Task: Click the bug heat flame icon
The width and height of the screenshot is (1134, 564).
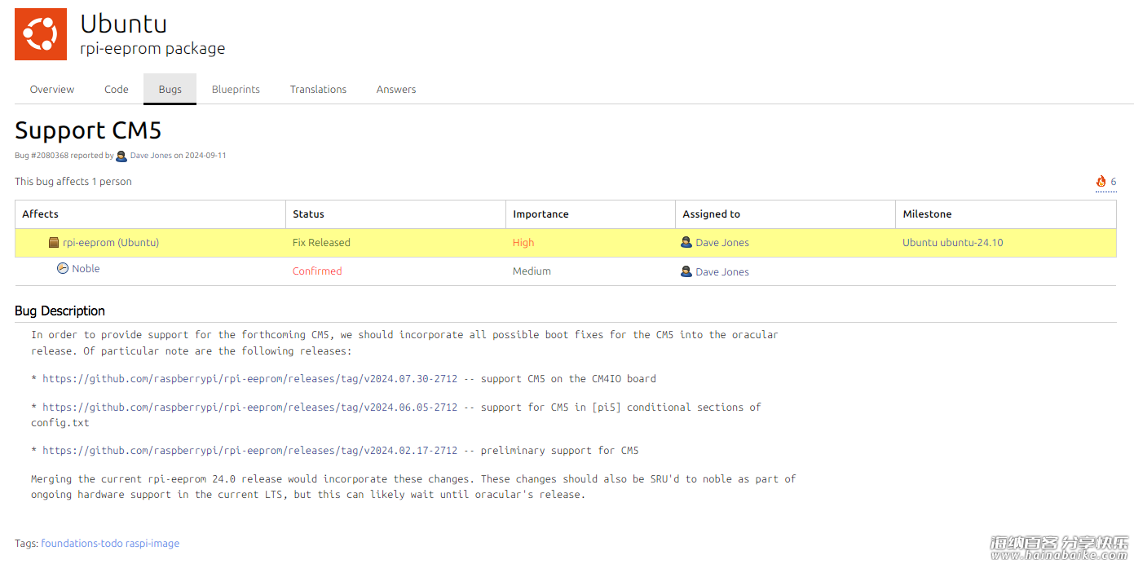Action: click(x=1101, y=182)
